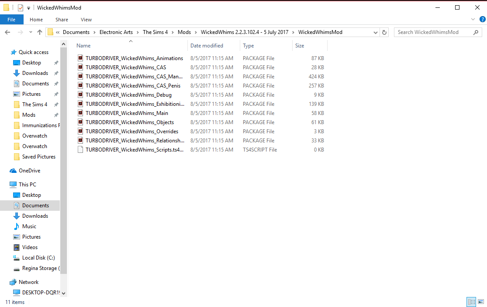Open Downloads under This PC
487x307 pixels.
click(35, 216)
